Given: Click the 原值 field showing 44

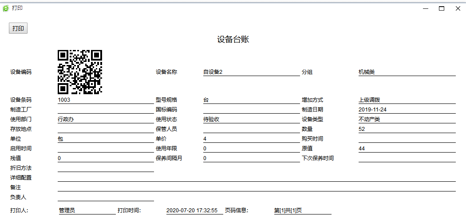Looking at the screenshot, I should tap(407, 149).
